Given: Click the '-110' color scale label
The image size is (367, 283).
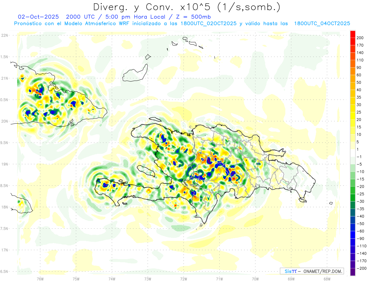Looking at the screenshot, I should [x=361, y=246].
